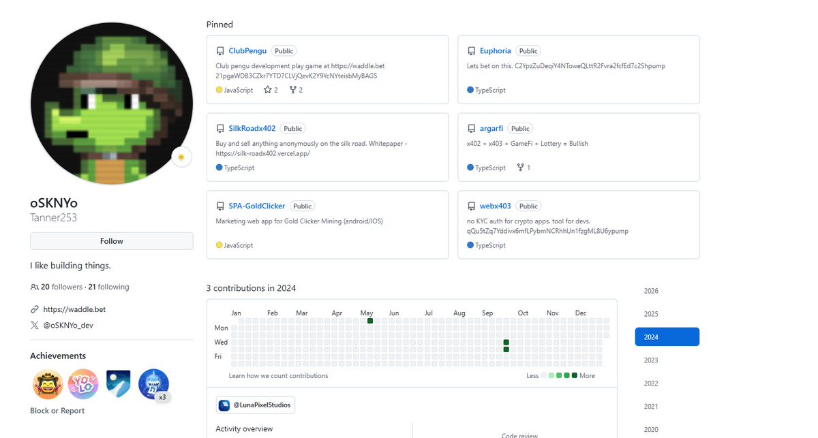Click the repository icon beside ClubPengu

(x=220, y=51)
